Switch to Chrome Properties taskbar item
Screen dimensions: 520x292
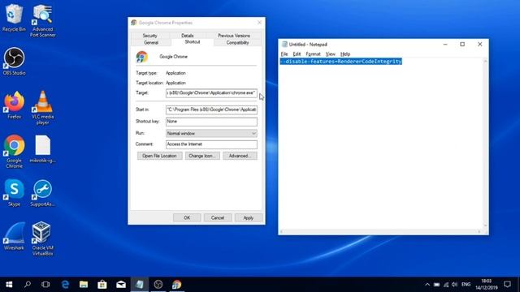pos(177,285)
